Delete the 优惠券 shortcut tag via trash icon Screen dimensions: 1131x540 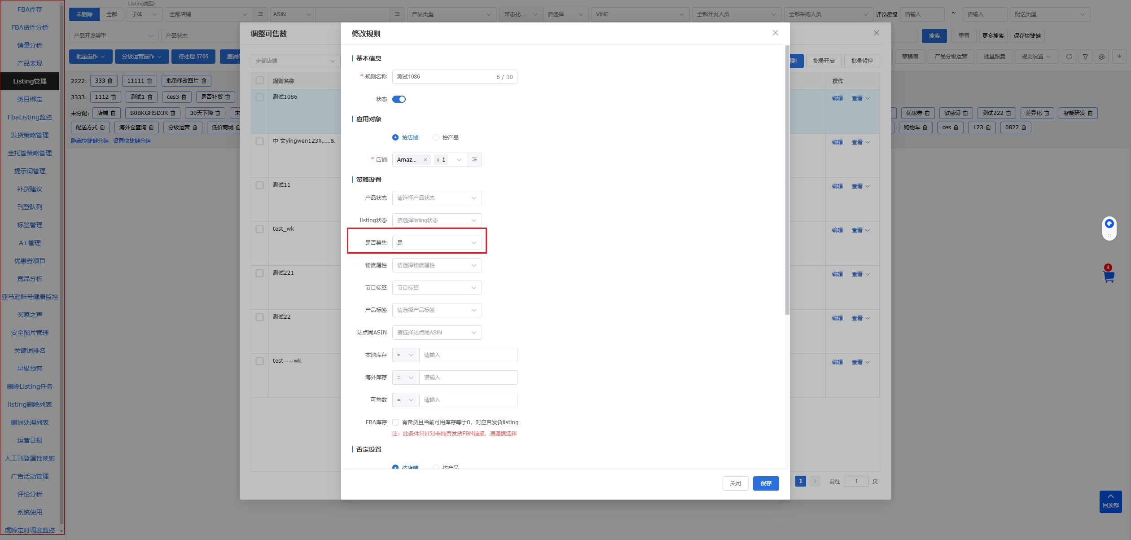click(x=927, y=113)
